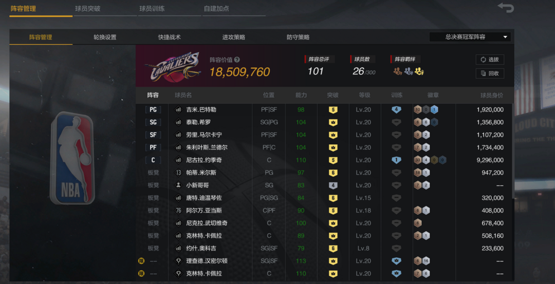Click the help icon beside 阵容价值
Screen dimensions: 555x284
coord(237,60)
